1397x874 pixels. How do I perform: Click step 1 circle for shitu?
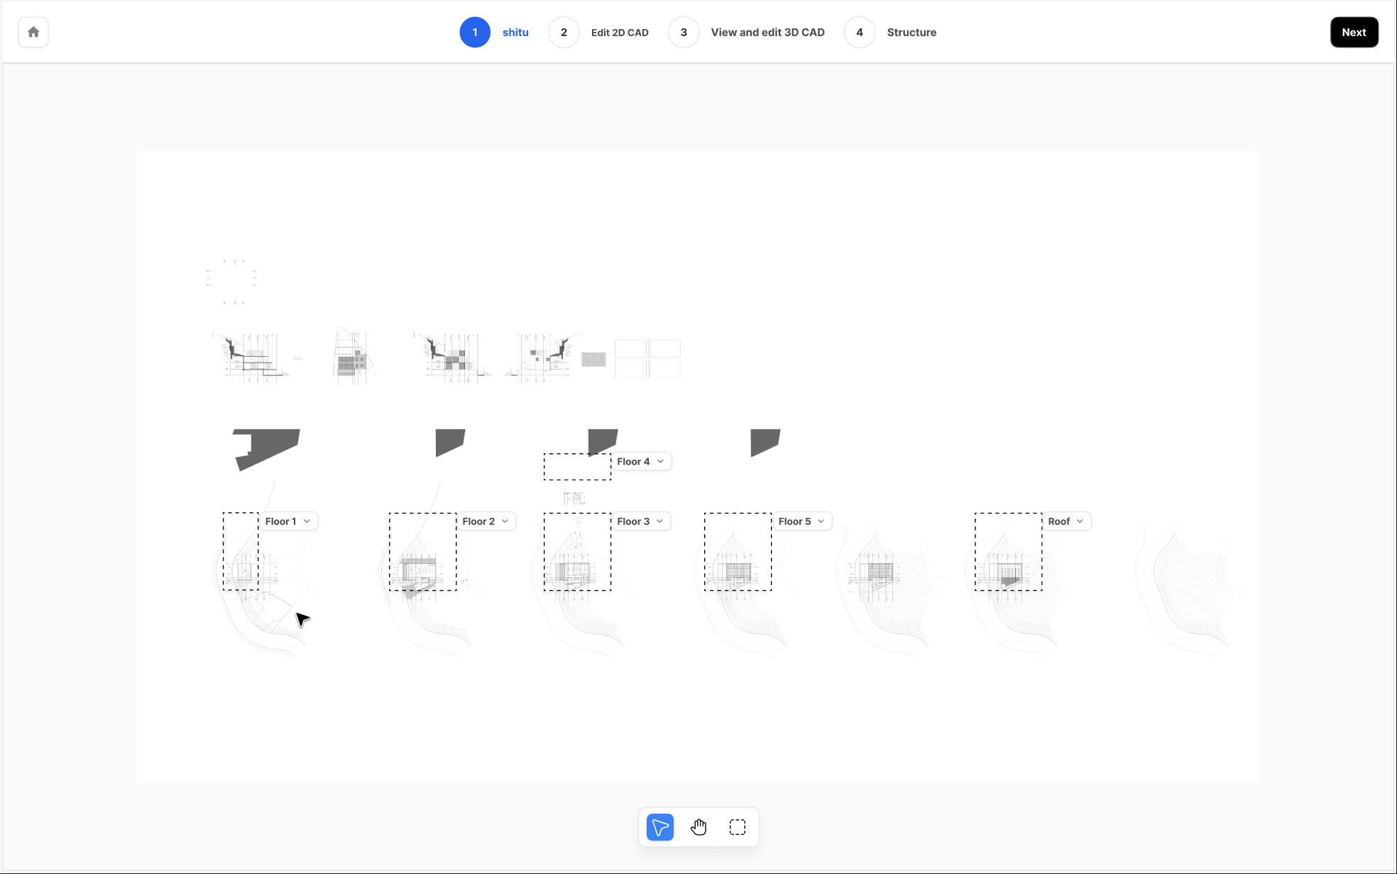475,33
